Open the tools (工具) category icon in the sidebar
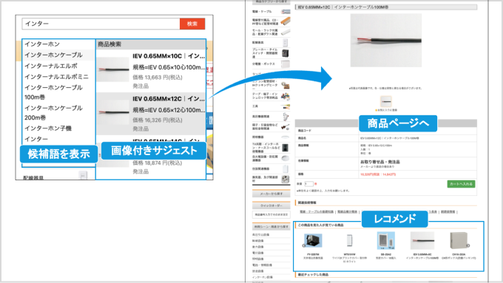 [286, 106]
